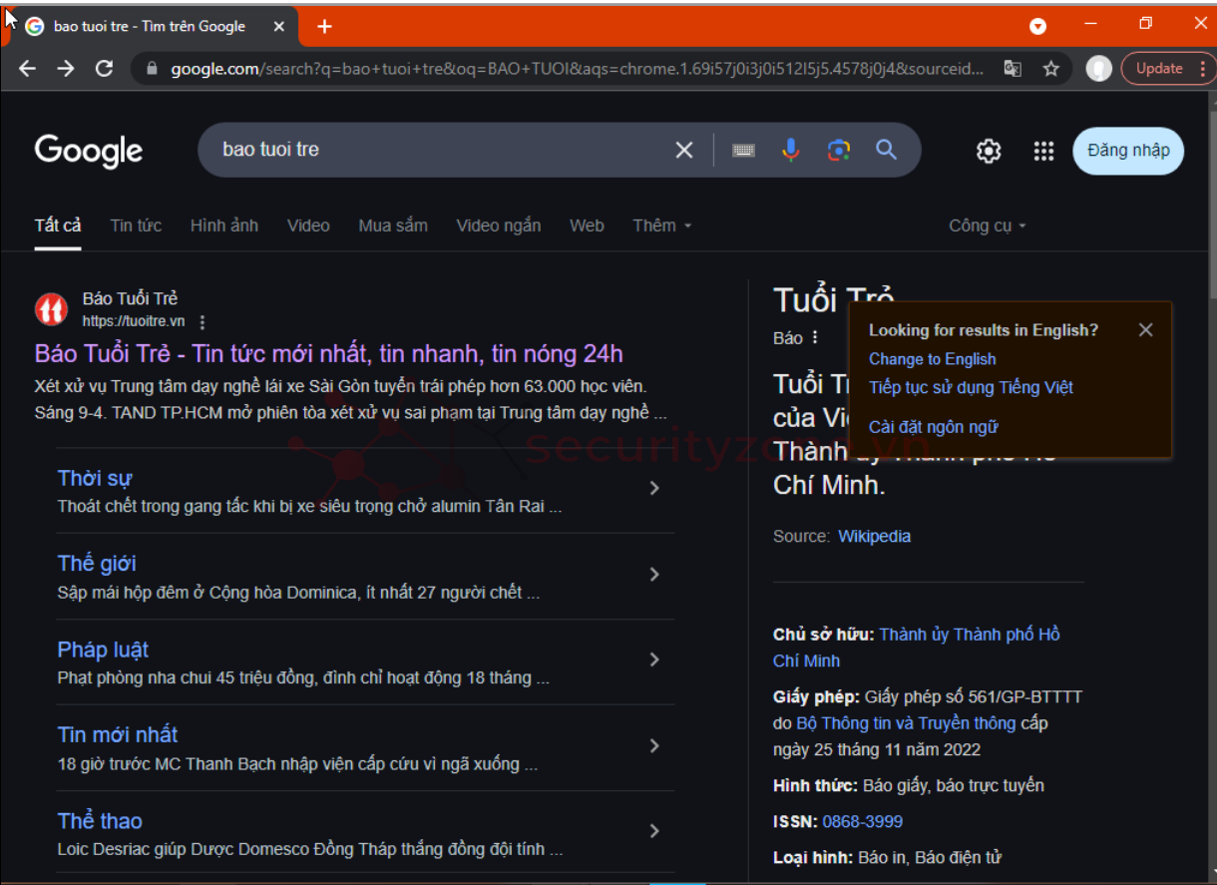Open the Wikipedia source link
The width and height of the screenshot is (1217, 885).
coord(874,536)
